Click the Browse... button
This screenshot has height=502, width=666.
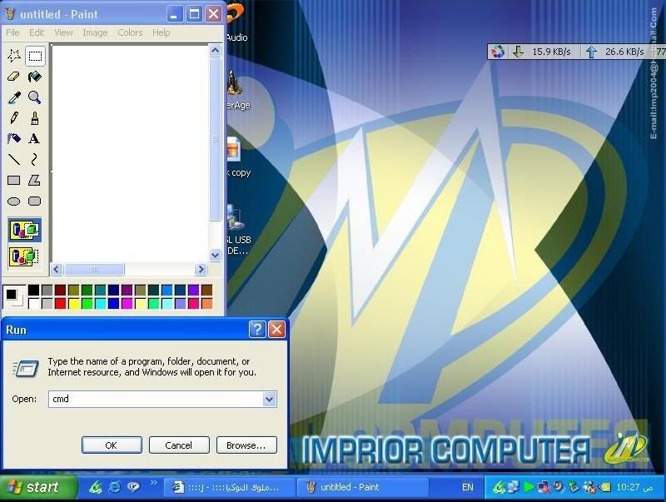246,445
